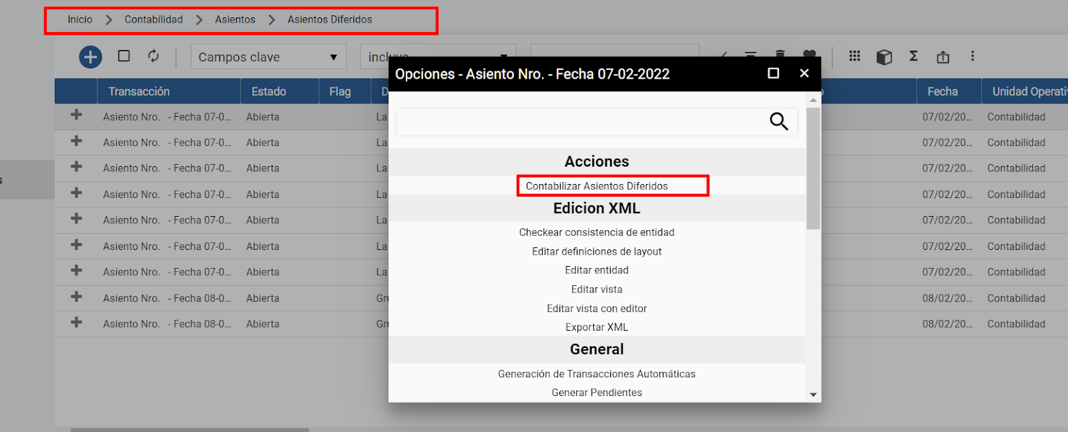Open the Campos clave dropdown
This screenshot has height=432, width=1068.
pos(268,57)
